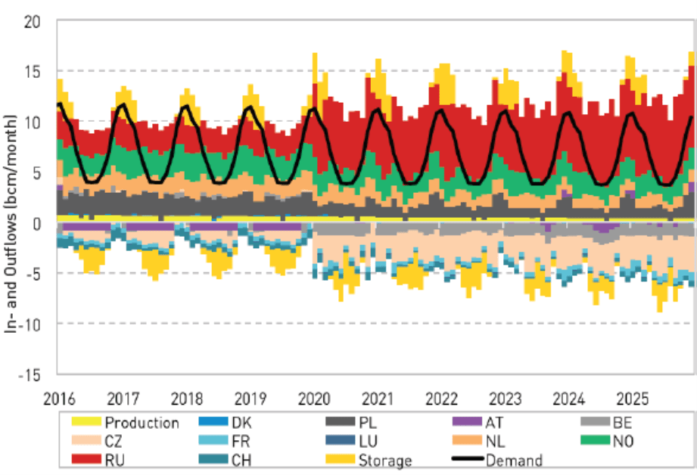Click the "2018" x-axis year label

[187, 399]
